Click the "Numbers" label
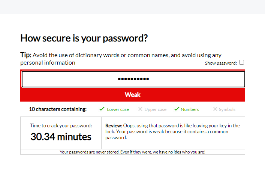The width and height of the screenshot is (265, 180). [190, 109]
